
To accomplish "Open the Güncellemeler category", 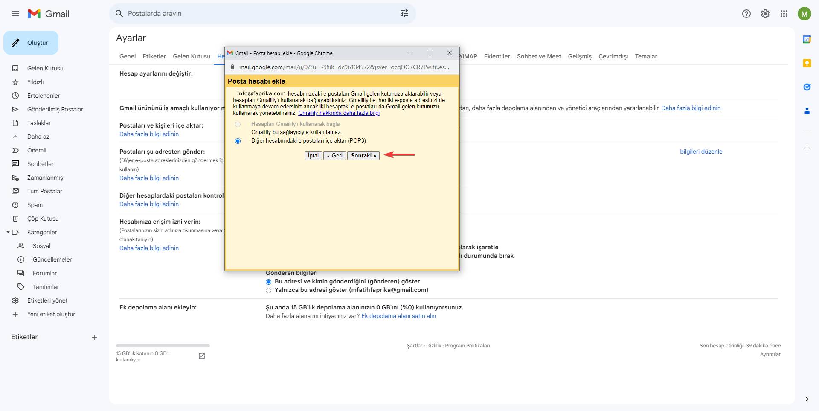I will tap(52, 259).
